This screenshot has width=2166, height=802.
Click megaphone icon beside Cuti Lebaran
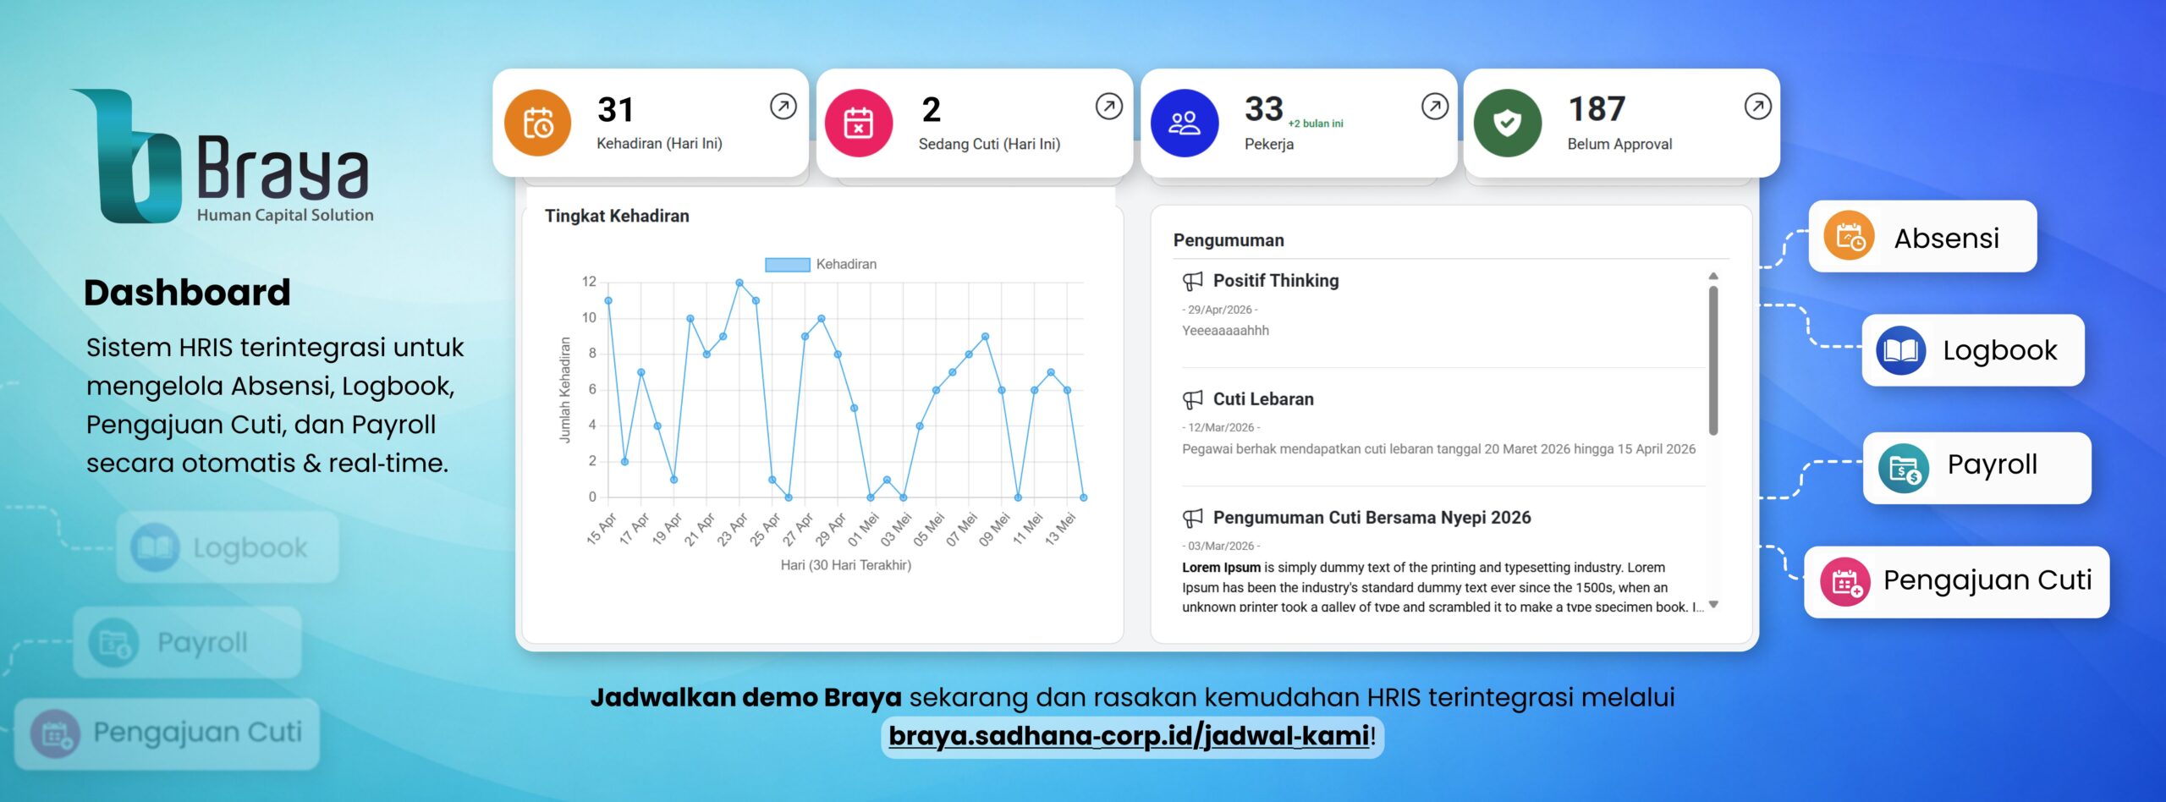coord(1193,399)
